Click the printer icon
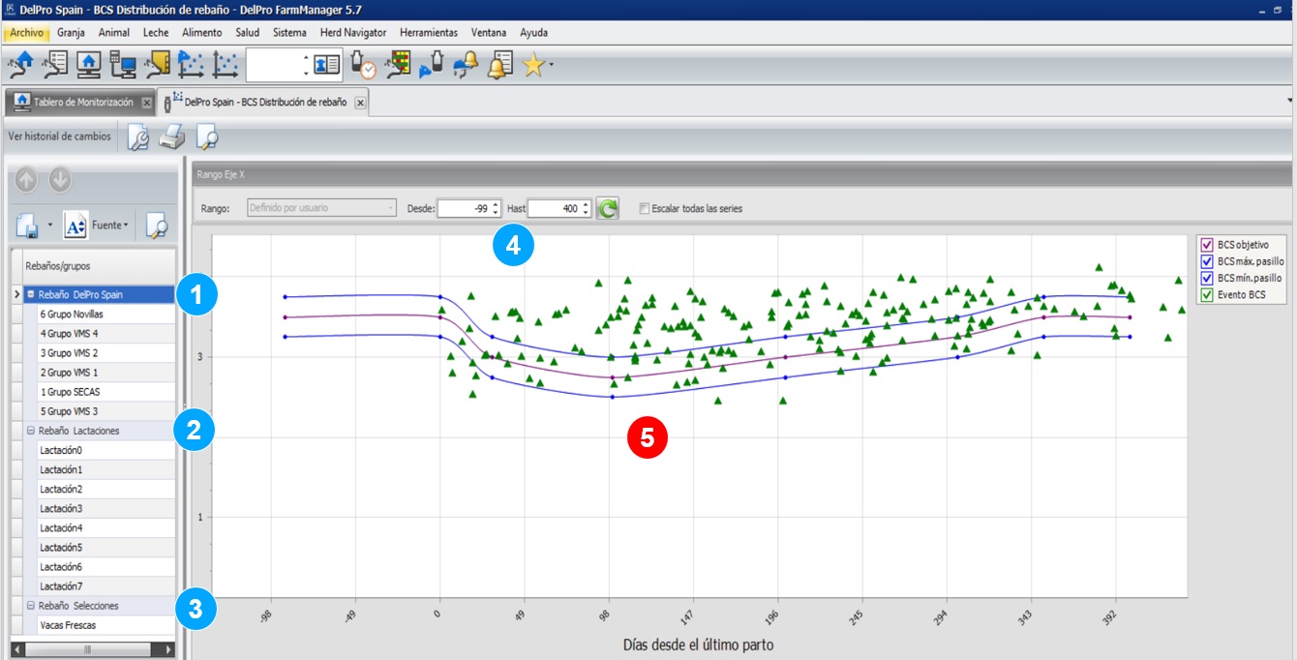 (x=171, y=138)
